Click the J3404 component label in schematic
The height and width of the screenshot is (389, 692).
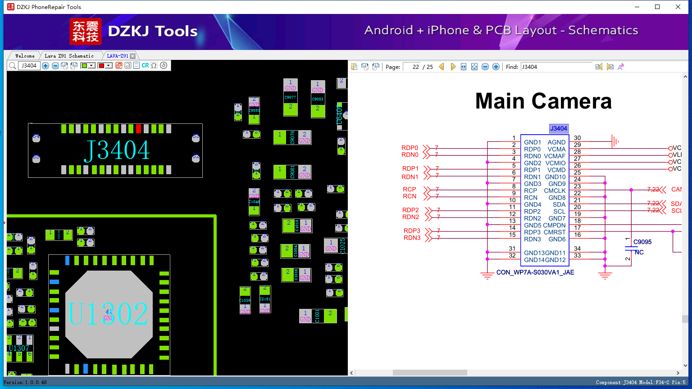tap(559, 128)
